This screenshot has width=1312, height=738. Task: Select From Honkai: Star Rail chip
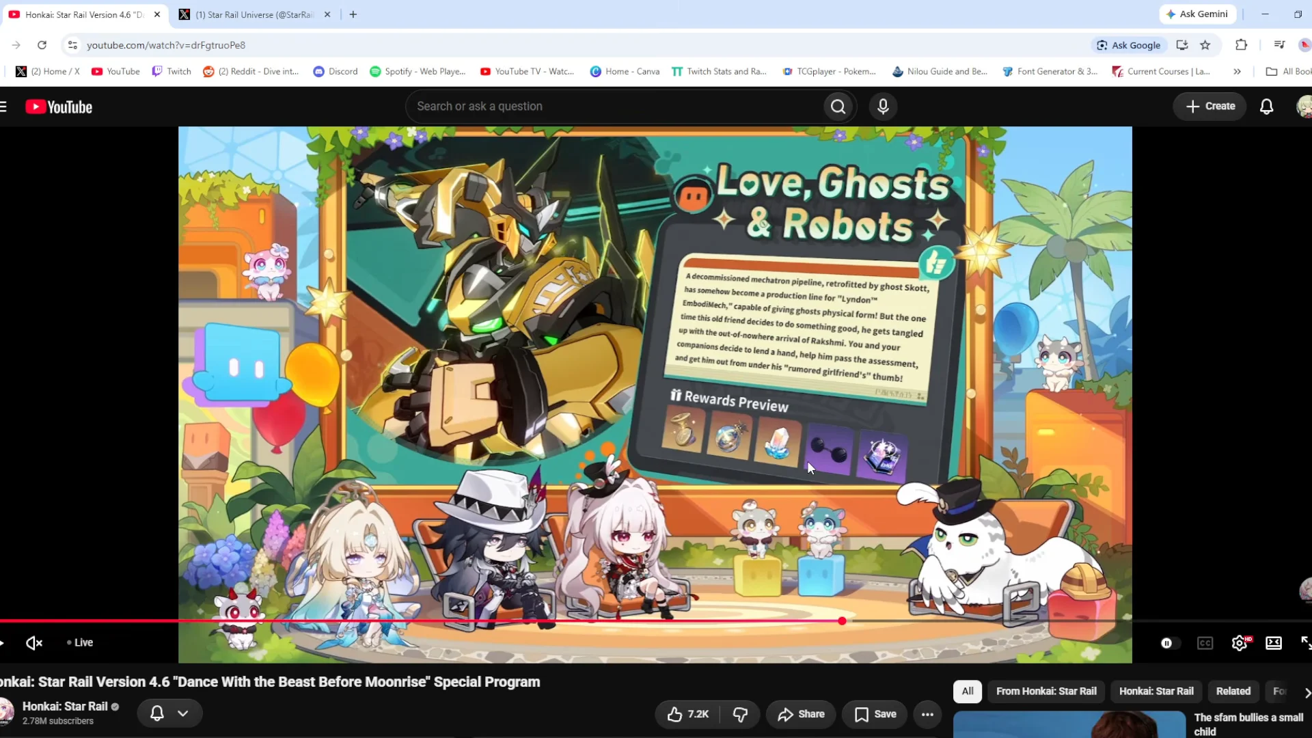tap(1046, 692)
